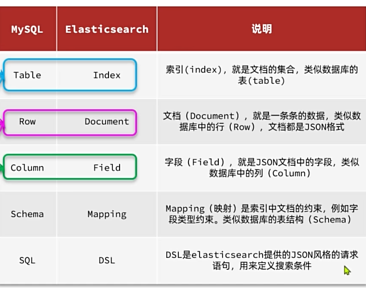Select the SQL cell in last row
This screenshot has width=366, height=288.
click(x=27, y=260)
